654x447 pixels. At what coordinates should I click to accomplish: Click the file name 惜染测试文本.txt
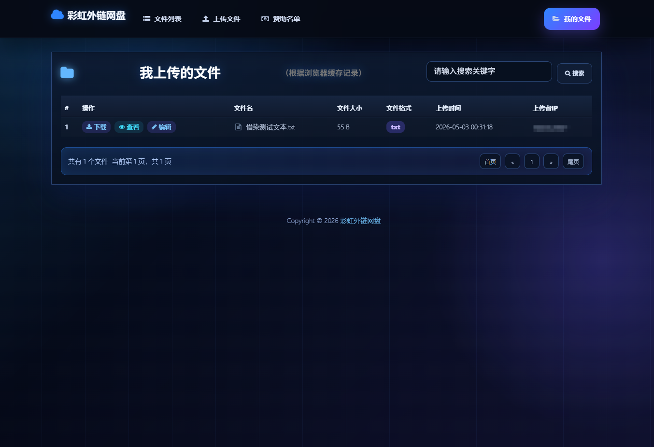(270, 127)
